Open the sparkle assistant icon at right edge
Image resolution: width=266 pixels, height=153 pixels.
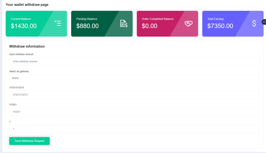click(264, 22)
